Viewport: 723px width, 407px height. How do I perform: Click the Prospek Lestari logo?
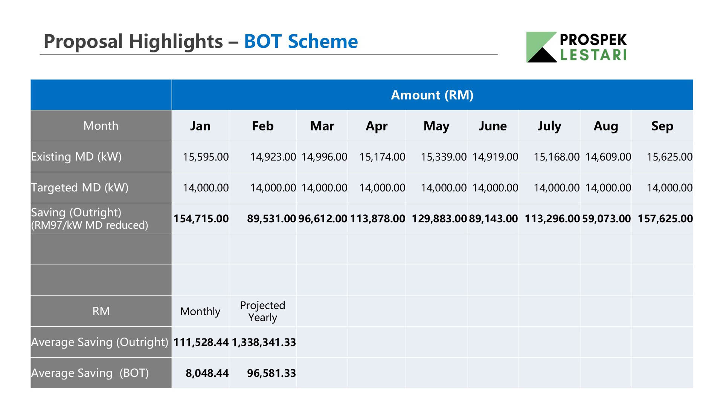[577, 47]
